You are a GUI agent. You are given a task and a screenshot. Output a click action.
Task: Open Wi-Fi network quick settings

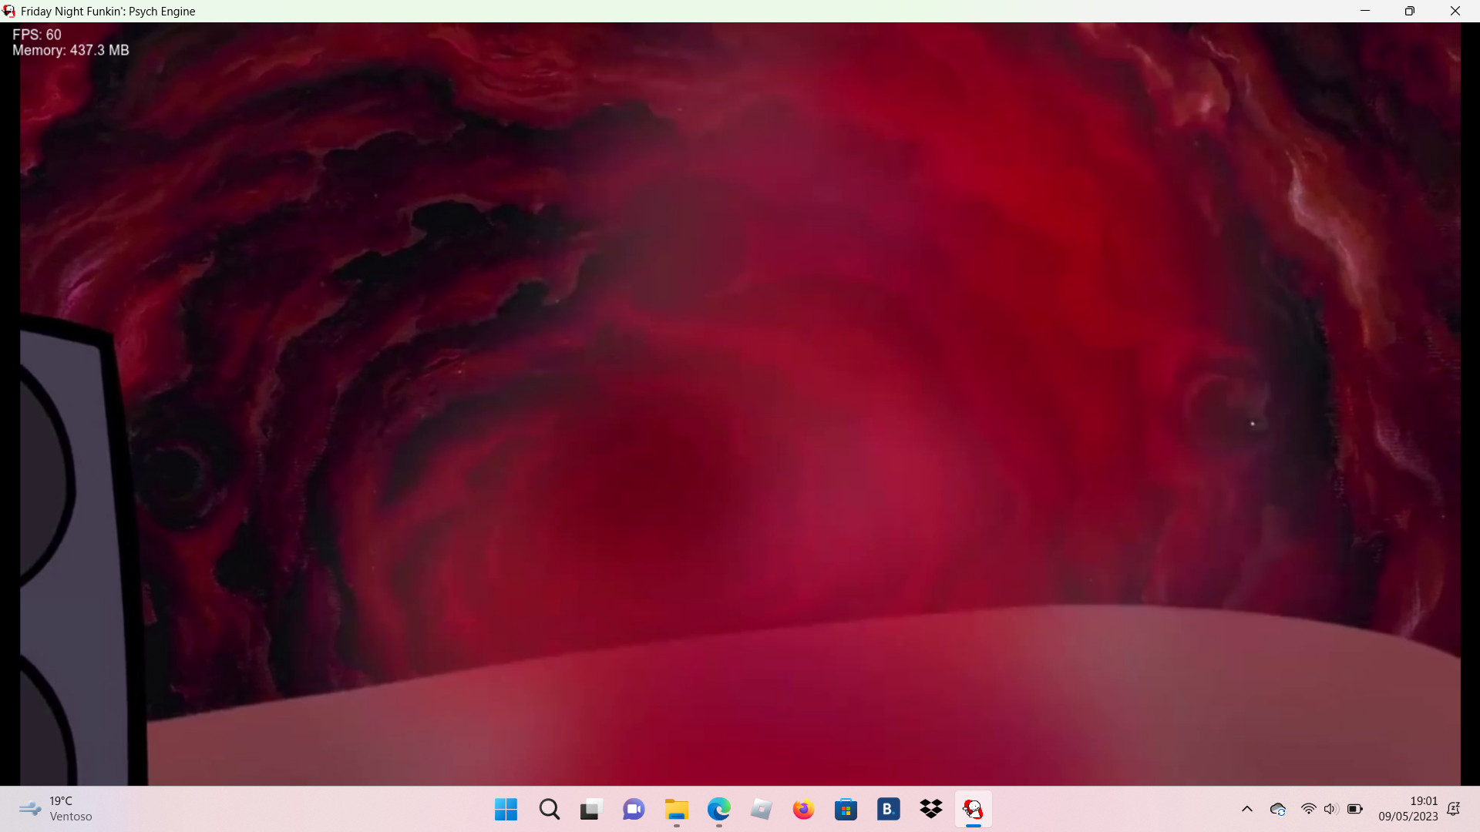1308,809
